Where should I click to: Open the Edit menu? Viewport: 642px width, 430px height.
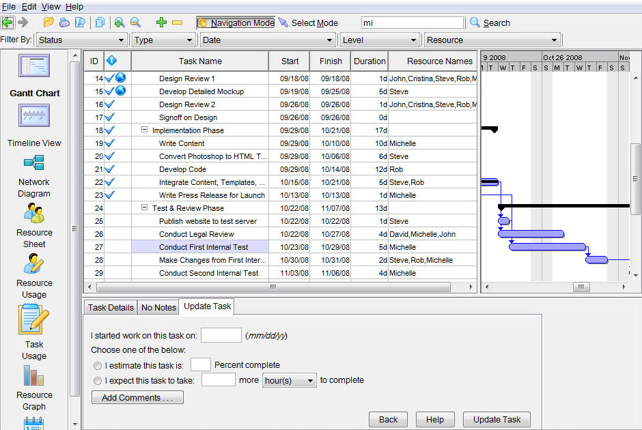(x=29, y=7)
